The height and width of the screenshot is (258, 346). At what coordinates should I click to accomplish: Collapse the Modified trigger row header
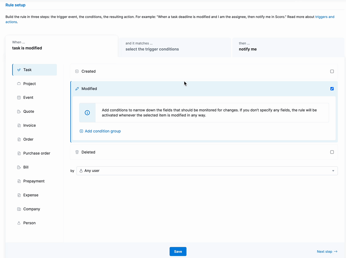(x=204, y=89)
